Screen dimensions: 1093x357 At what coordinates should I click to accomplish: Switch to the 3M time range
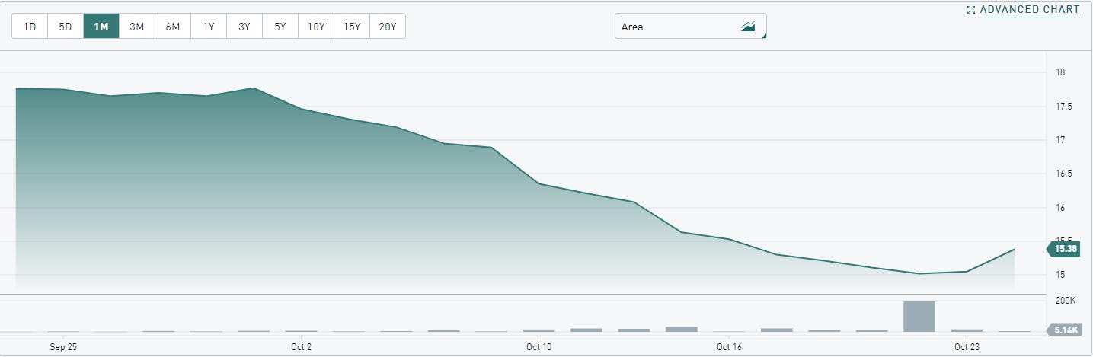pyautogui.click(x=137, y=27)
